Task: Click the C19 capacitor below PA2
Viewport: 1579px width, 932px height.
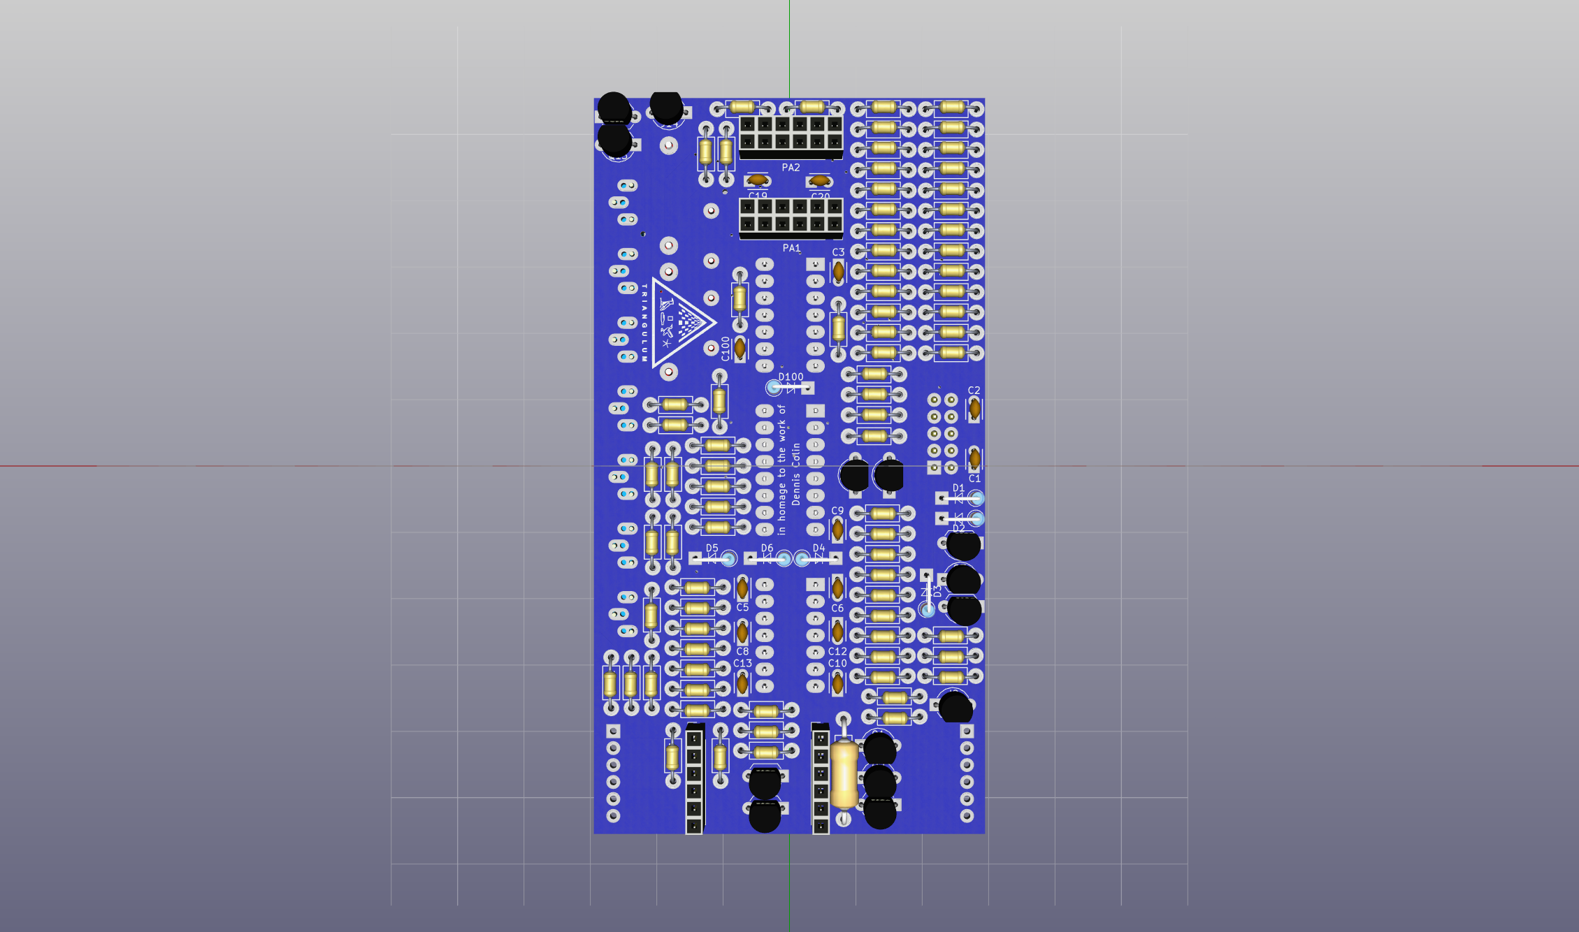Action: [x=758, y=181]
